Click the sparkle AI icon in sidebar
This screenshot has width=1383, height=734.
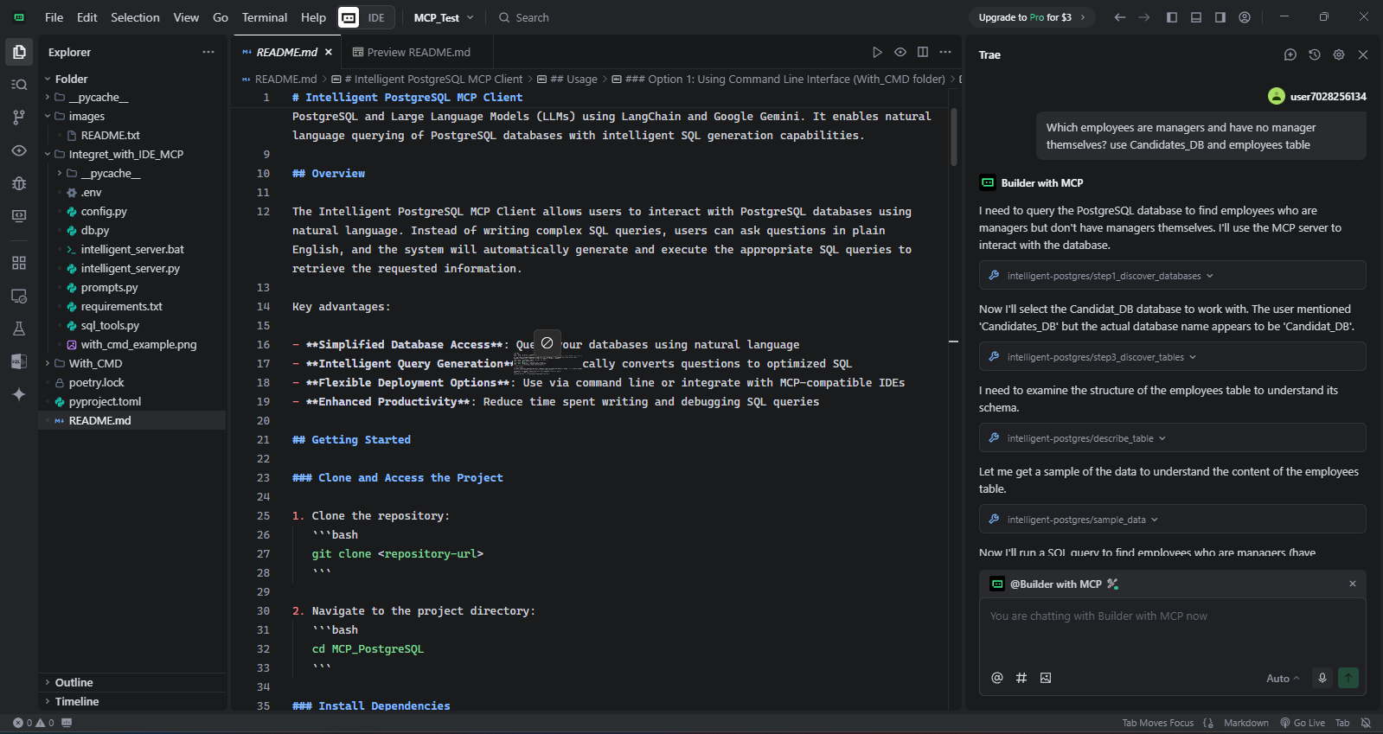[19, 394]
